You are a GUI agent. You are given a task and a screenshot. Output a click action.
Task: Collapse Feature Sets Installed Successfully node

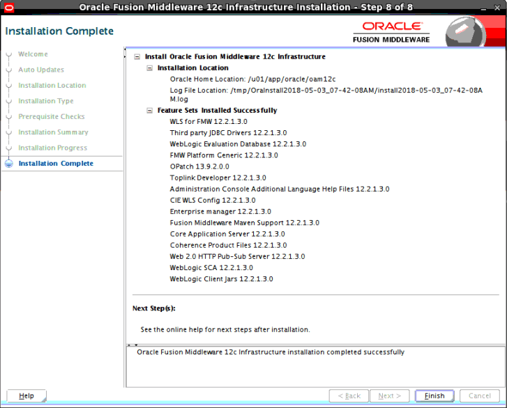[x=149, y=111]
